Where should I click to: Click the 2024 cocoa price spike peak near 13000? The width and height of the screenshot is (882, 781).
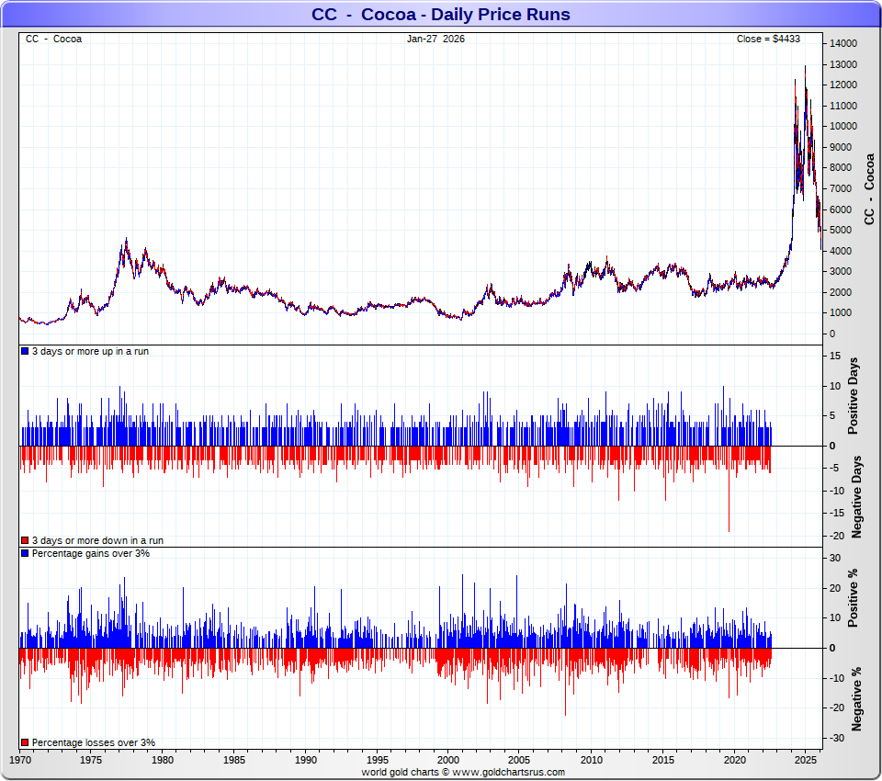[805, 67]
